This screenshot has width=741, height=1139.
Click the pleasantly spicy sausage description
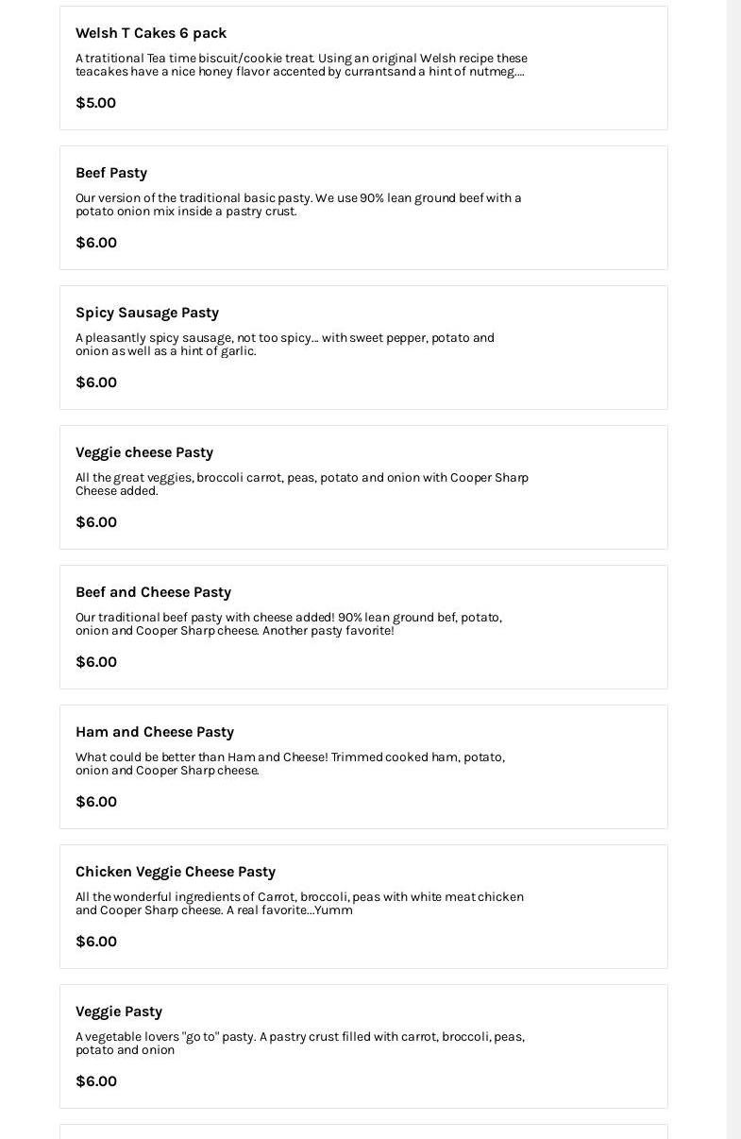click(284, 345)
